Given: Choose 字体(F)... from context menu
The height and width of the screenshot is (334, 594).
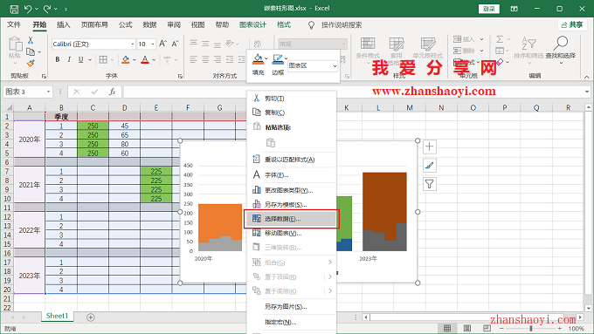Looking at the screenshot, I should [x=291, y=175].
